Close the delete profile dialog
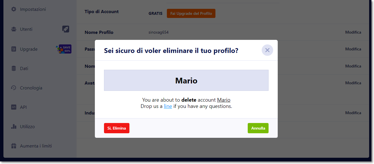 click(x=267, y=50)
